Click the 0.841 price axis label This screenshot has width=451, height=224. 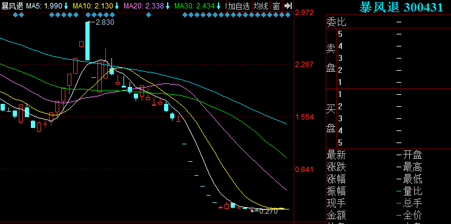[x=305, y=170]
